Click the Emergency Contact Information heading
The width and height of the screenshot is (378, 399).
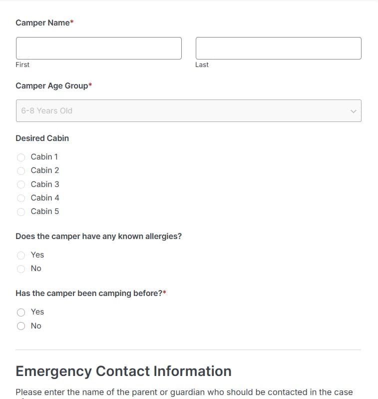123,371
